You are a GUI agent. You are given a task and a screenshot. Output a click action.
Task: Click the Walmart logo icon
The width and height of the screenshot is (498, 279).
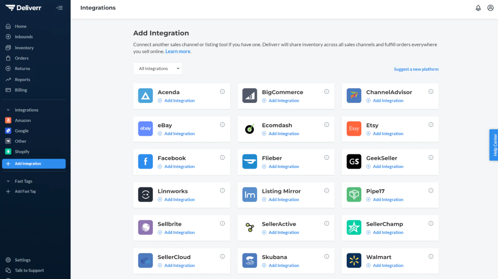tap(354, 260)
